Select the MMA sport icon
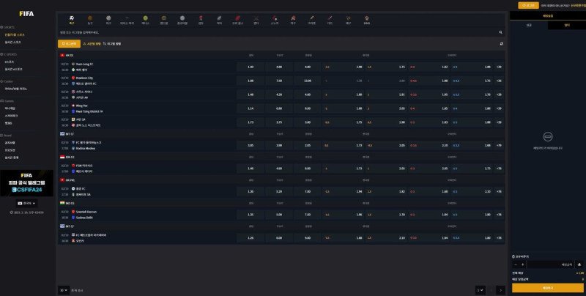Viewport: 586px width, 296px height. point(367,18)
